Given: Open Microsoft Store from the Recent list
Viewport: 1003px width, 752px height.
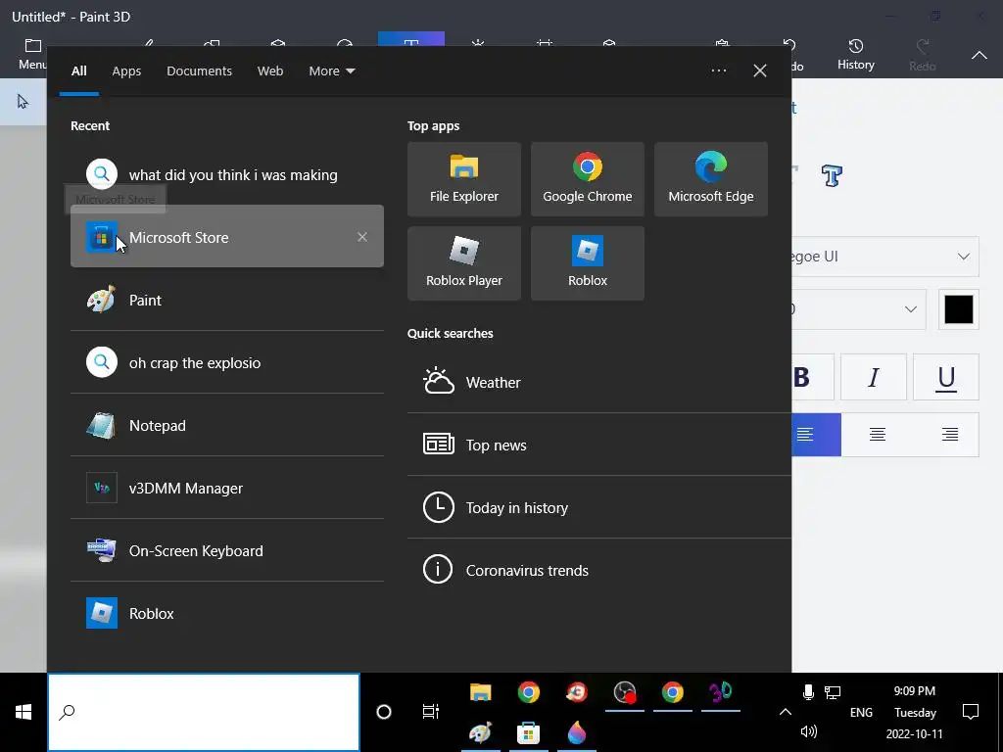Looking at the screenshot, I should (x=226, y=237).
